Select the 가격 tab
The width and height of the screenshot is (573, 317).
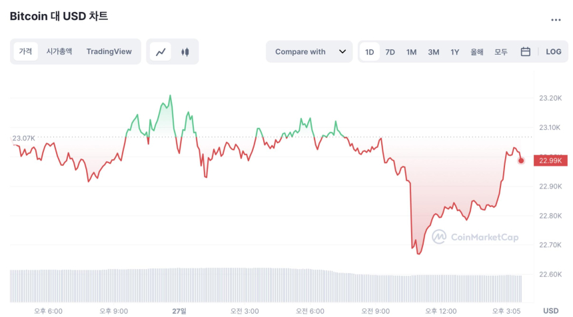tap(25, 51)
